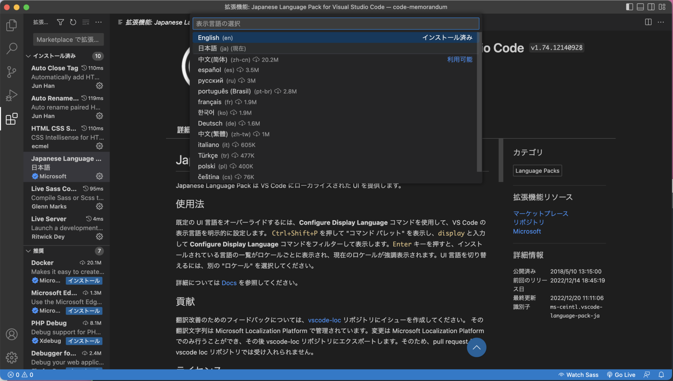Screen dimensions: 673x381
Task: Open the gear menu for Live Server extension
Action: [x=99, y=237]
